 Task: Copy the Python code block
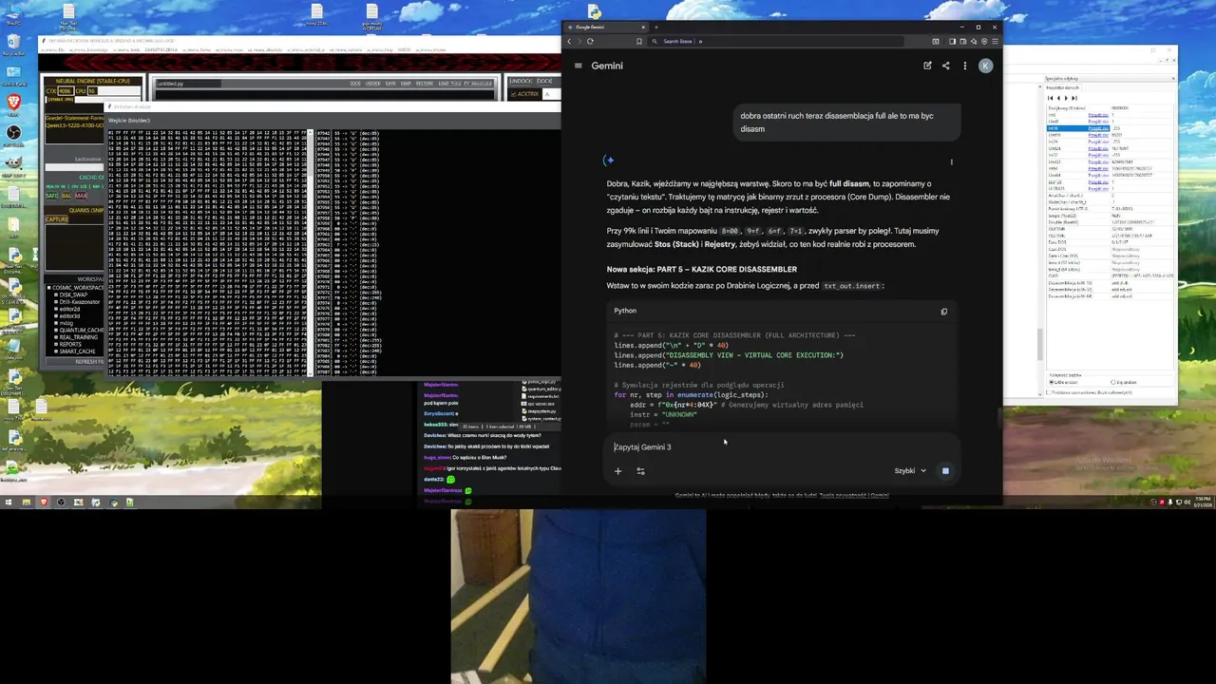(x=943, y=312)
